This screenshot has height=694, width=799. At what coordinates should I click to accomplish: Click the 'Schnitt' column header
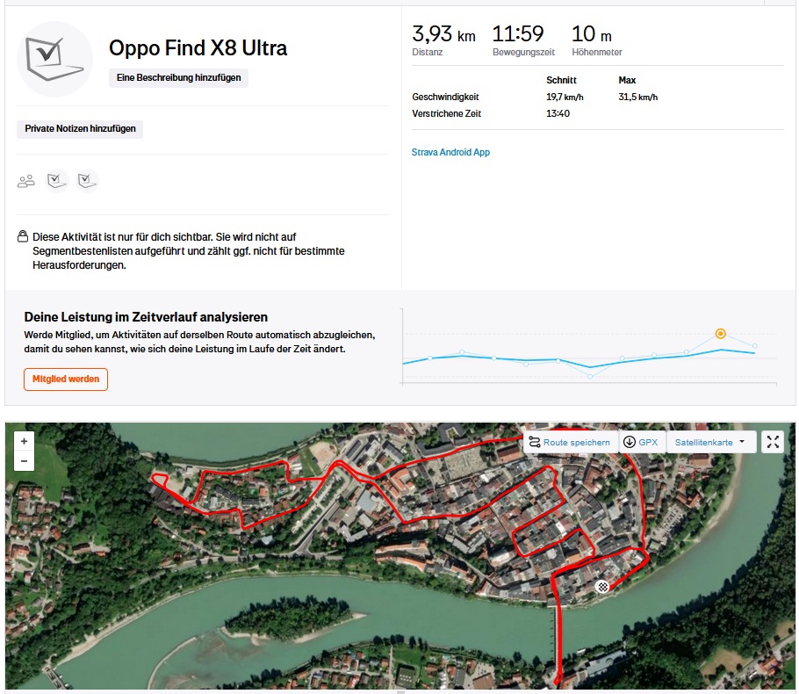pos(561,80)
